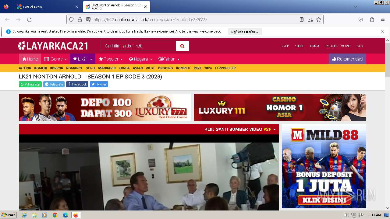Screen dimensions: 390x219
Task: Expand the Populer dropdown menu
Action: 111,59
